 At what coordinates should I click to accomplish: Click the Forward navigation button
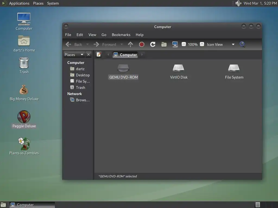pyautogui.click(x=105, y=44)
